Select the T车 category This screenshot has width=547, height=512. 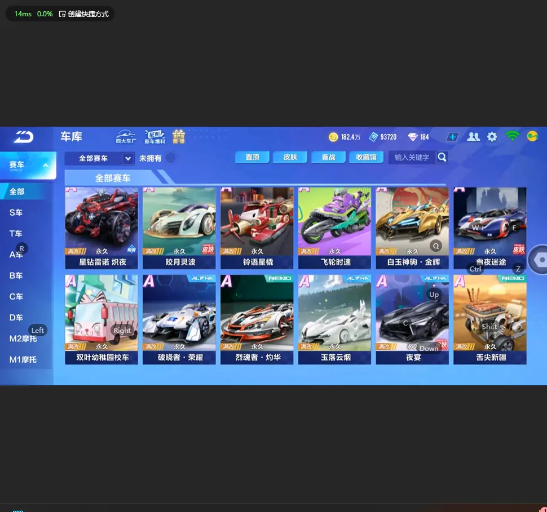tap(16, 234)
